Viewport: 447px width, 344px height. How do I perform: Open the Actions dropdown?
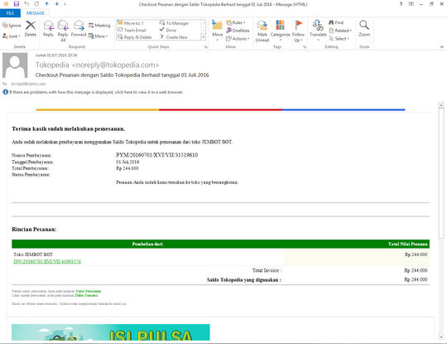pyautogui.click(x=238, y=38)
